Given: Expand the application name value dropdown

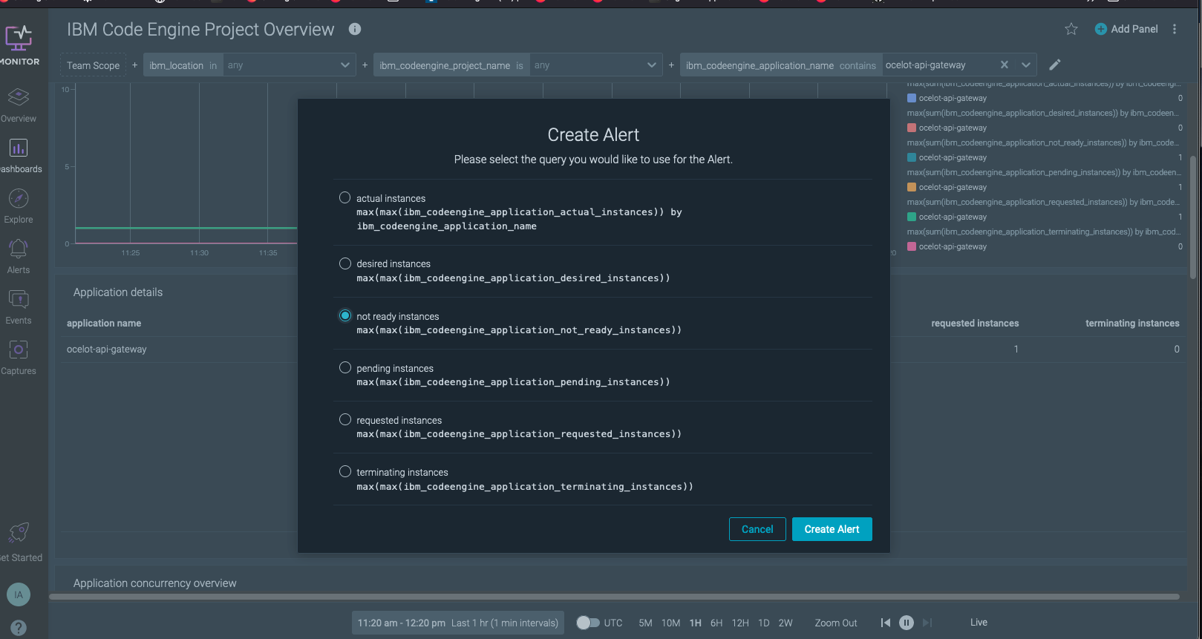Looking at the screenshot, I should [1025, 65].
